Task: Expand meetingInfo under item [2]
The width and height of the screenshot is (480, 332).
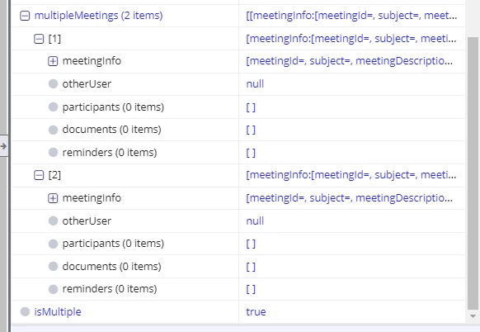Action: tap(53, 198)
